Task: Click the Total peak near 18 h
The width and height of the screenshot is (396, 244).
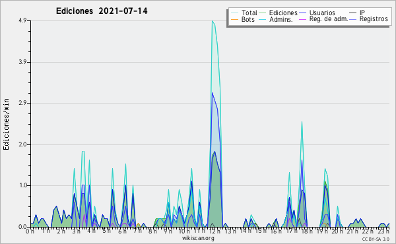Action: (x=302, y=122)
